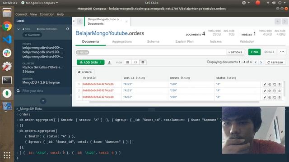Open the Terminal dock icon
The height and width of the screenshot is (162, 289).
pos(7,80)
